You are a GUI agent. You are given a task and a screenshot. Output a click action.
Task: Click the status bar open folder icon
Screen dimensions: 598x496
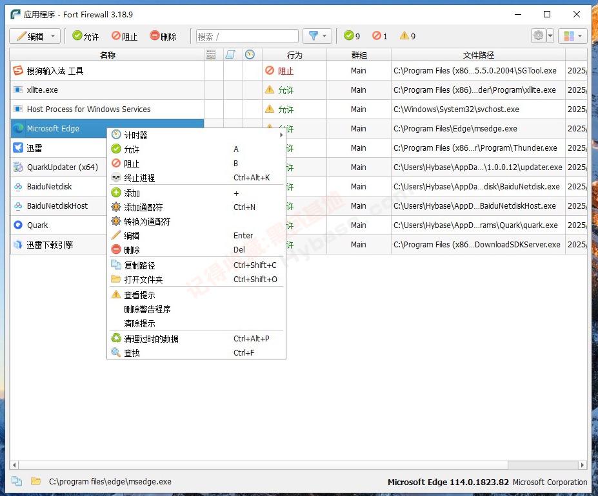click(36, 481)
